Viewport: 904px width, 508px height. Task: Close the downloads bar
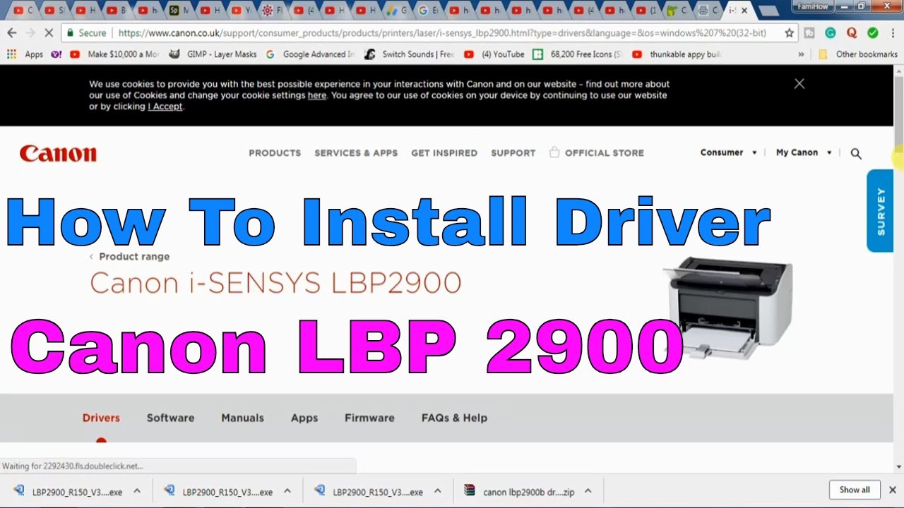tap(892, 490)
